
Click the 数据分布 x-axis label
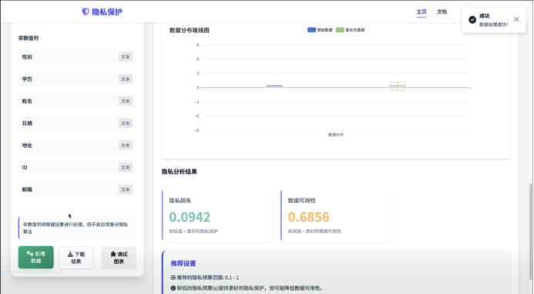pos(336,135)
